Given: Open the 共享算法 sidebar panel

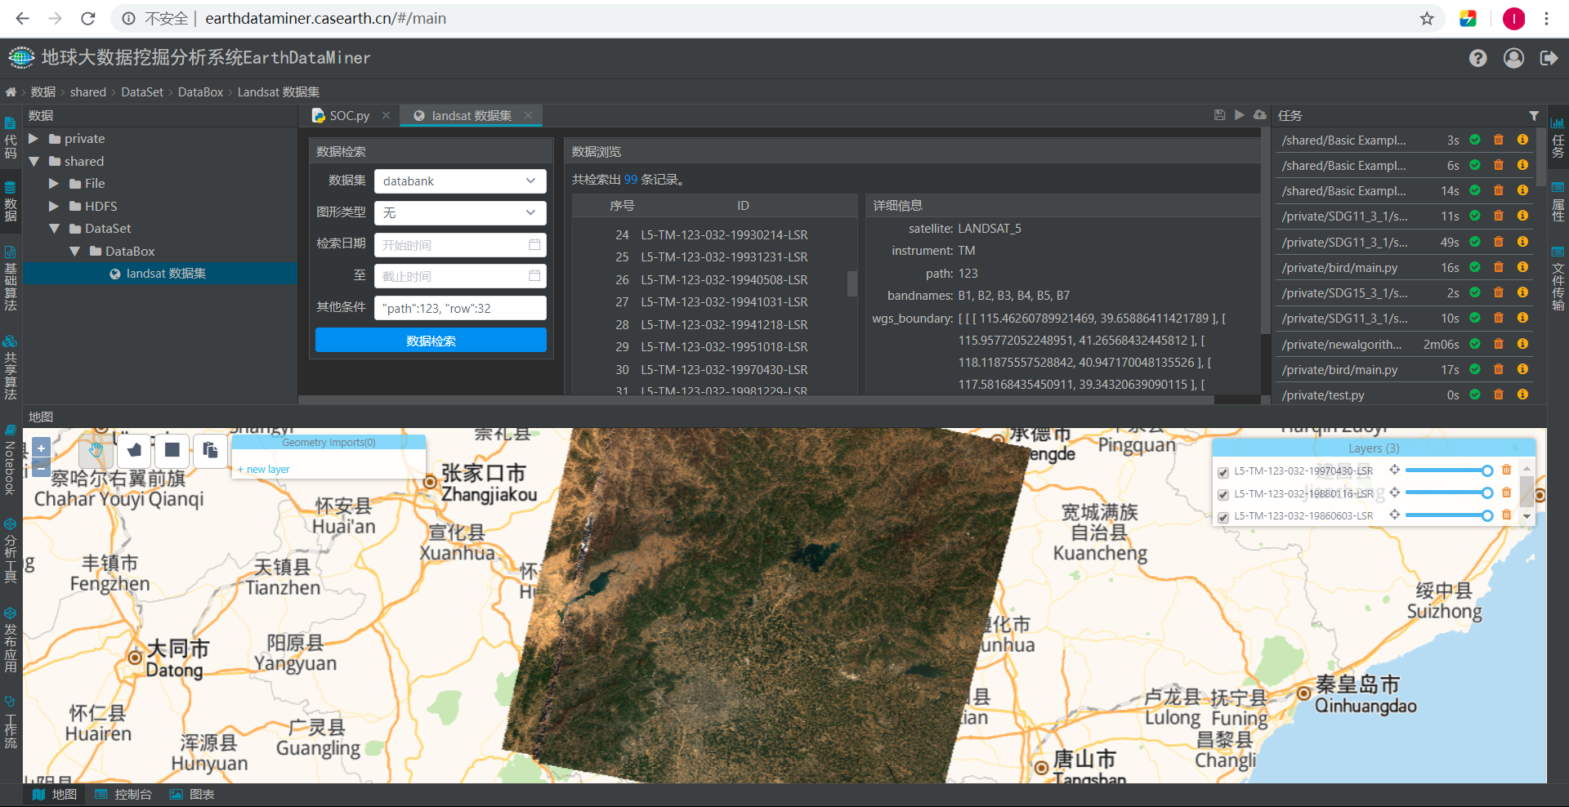Looking at the screenshot, I should click(x=11, y=368).
